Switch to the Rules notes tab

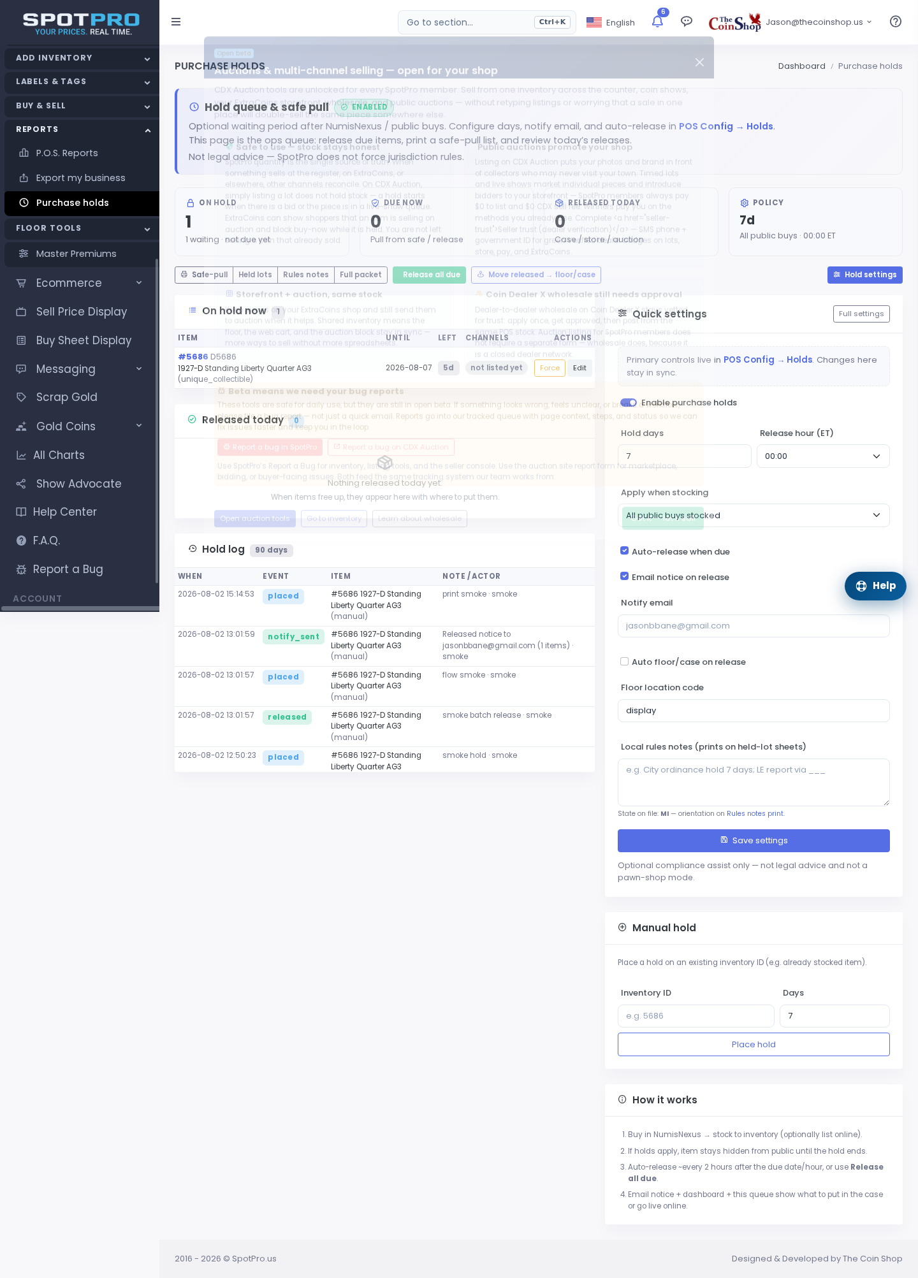point(306,275)
